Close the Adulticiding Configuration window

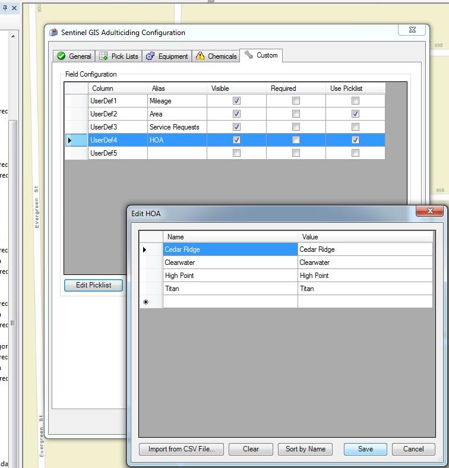point(412,30)
